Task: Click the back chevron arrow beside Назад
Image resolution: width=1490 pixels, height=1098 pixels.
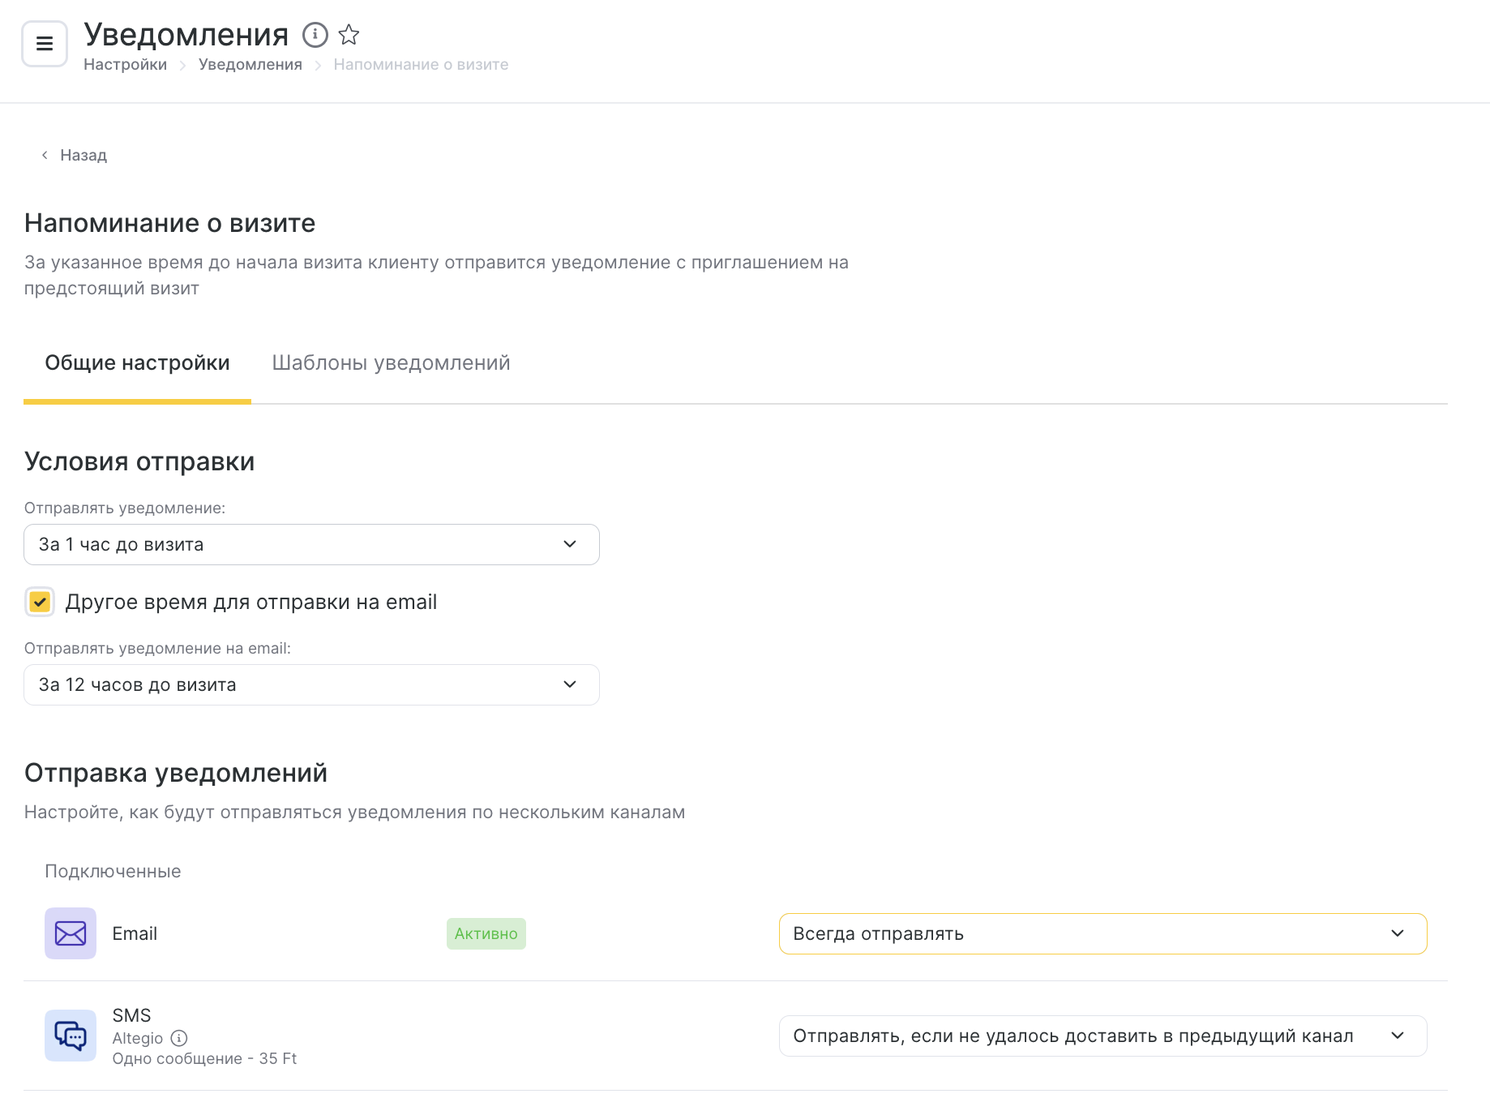Action: 45,155
